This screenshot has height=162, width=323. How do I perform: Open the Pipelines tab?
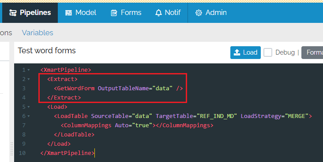tap(30, 12)
